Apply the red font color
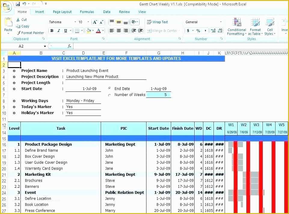 click(99, 31)
